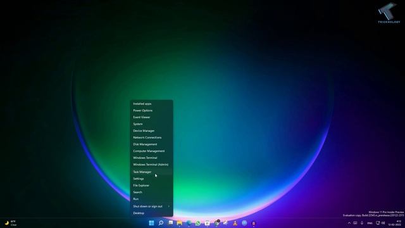The width and height of the screenshot is (405, 228).
Task: Open Computer Management from the menu
Action: 151,151
